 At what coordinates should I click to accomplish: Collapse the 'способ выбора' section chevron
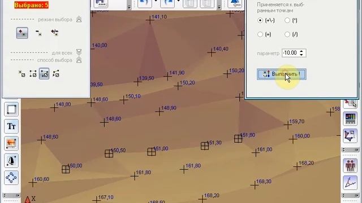tap(79, 60)
